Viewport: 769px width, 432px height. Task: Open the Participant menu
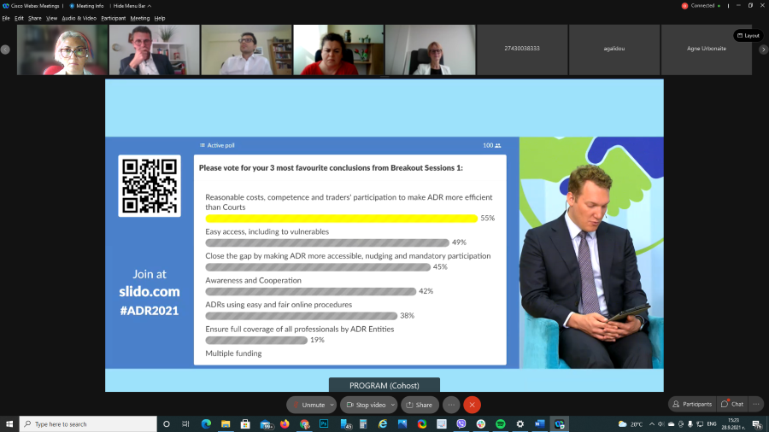pyautogui.click(x=114, y=18)
